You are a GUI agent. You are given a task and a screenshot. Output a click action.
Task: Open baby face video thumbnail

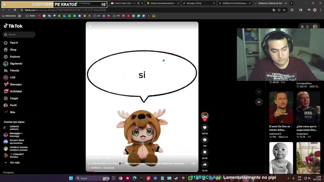(x=281, y=158)
